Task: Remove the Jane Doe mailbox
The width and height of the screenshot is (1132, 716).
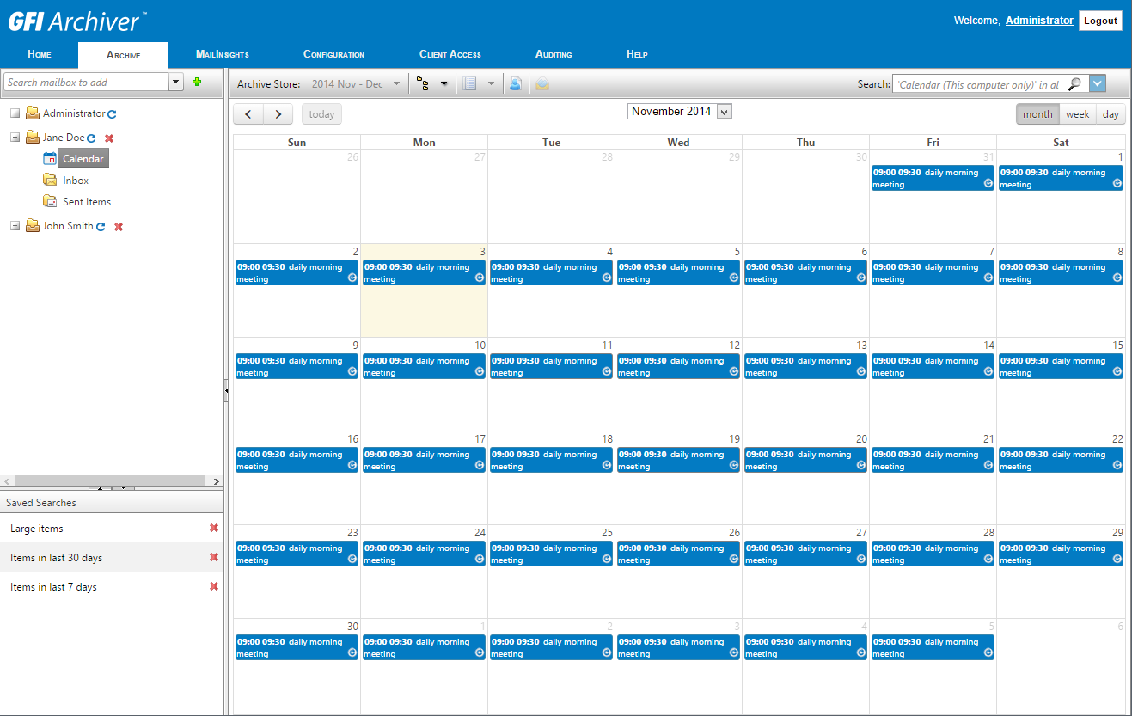Action: pyautogui.click(x=108, y=138)
